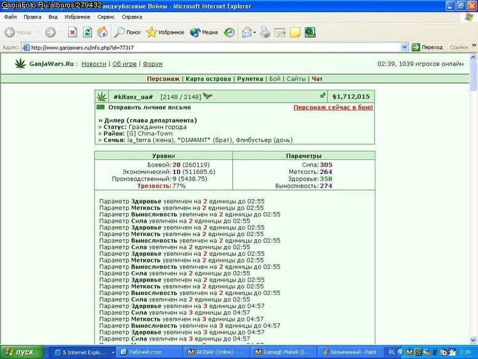Image resolution: width=478 pixels, height=359 pixels.
Task: Open the Новости link
Action: (x=94, y=64)
